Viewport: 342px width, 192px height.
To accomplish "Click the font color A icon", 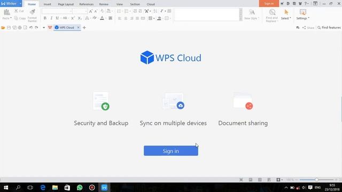I will click(x=102, y=18).
